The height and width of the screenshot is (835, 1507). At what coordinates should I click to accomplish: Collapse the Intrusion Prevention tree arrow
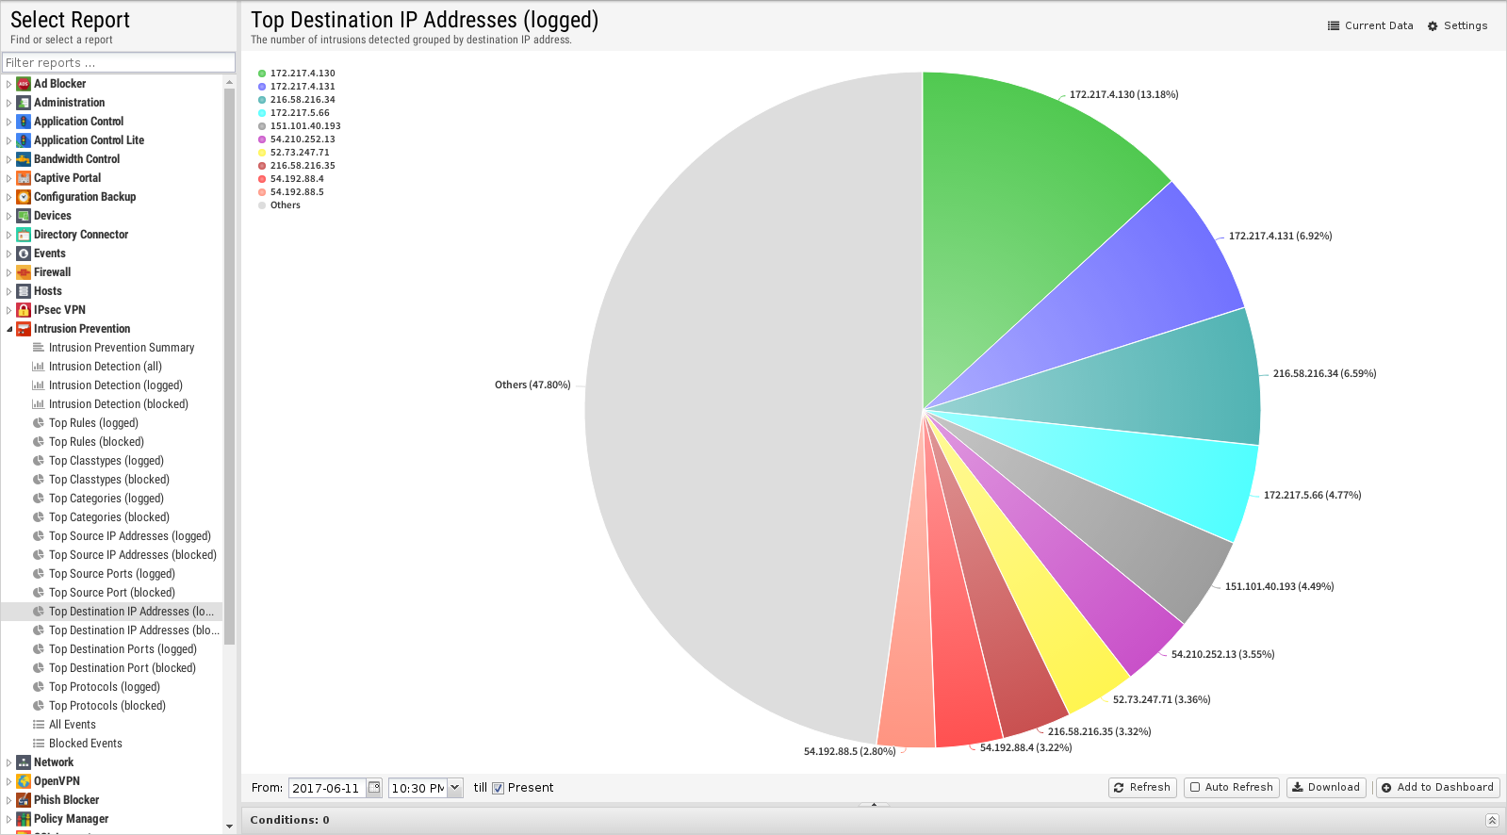pos(9,329)
